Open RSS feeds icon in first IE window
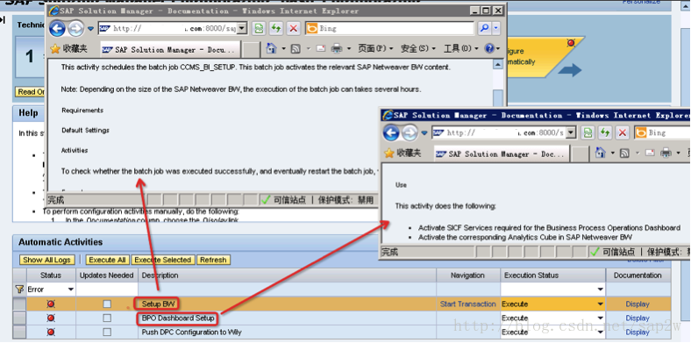The width and height of the screenshot is (691, 343). (296, 48)
